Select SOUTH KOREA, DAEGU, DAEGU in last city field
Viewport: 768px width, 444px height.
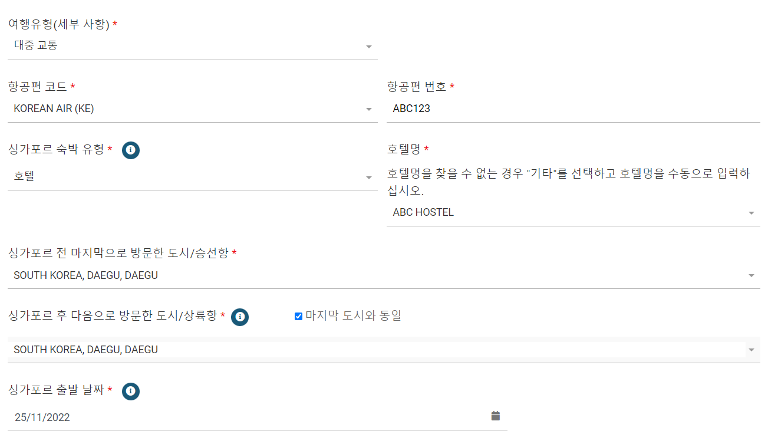86,275
